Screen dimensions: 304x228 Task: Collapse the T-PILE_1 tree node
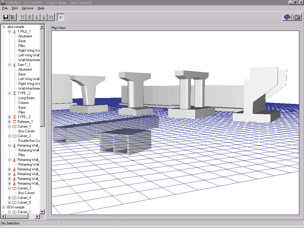(x=9, y=31)
